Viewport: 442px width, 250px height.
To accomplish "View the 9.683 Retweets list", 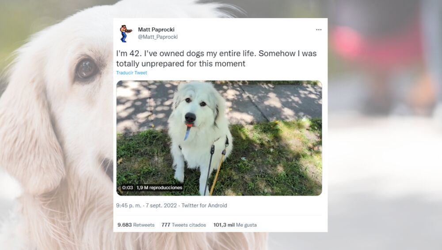I will coord(136,225).
